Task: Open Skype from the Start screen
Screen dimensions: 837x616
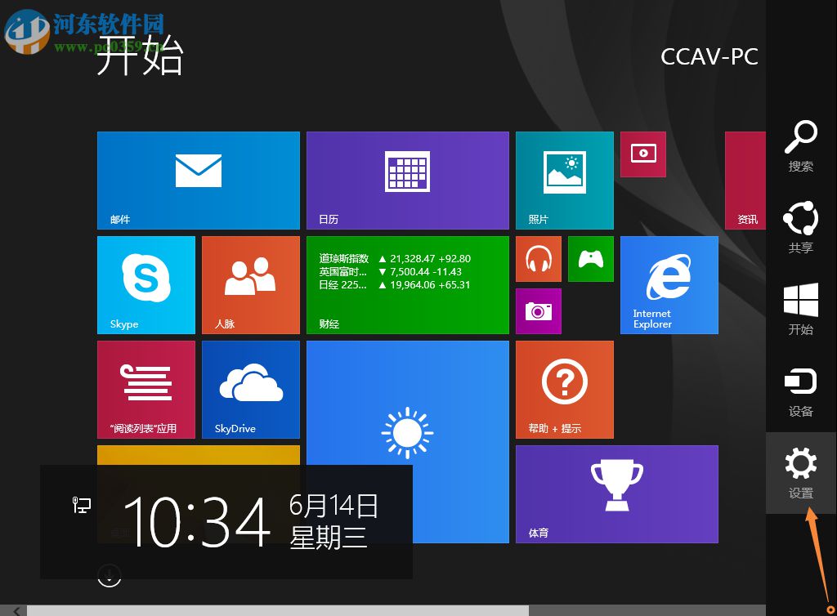Action: (x=145, y=284)
